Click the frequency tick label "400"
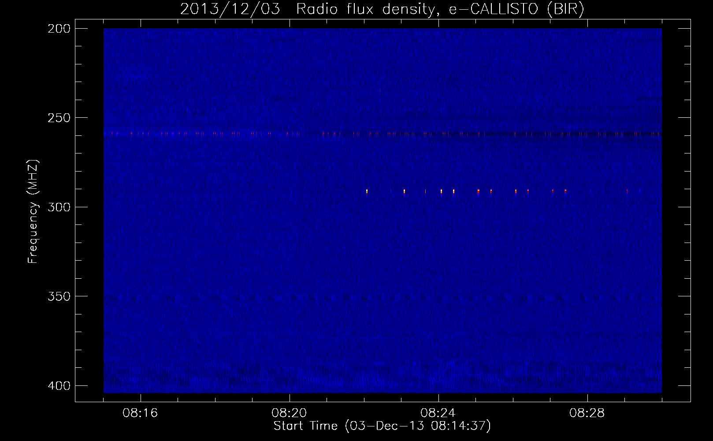The height and width of the screenshot is (441, 713). coord(59,386)
